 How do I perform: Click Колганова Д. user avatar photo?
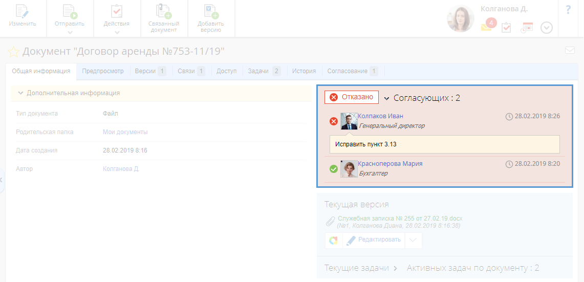point(460,18)
